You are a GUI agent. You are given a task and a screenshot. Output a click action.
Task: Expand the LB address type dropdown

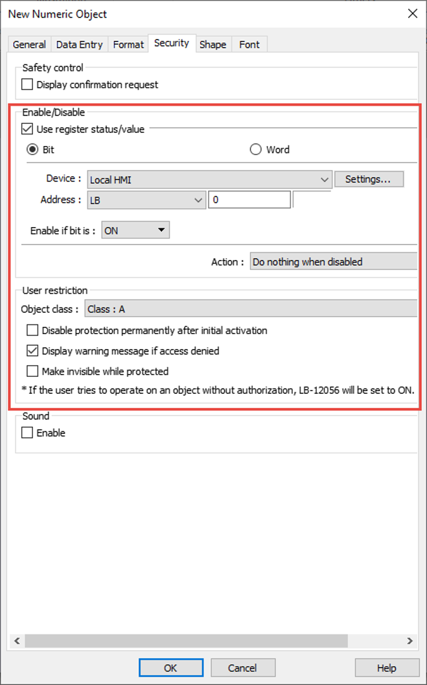(146, 200)
